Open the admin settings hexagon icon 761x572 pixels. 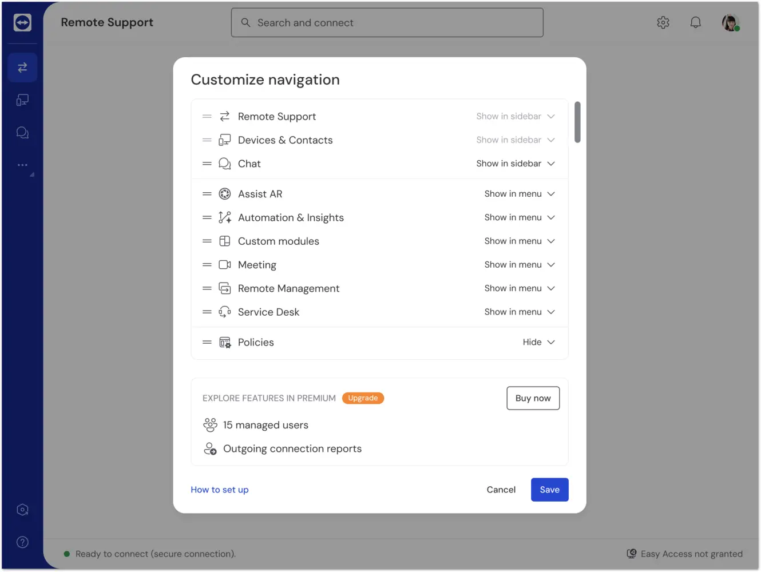click(22, 510)
